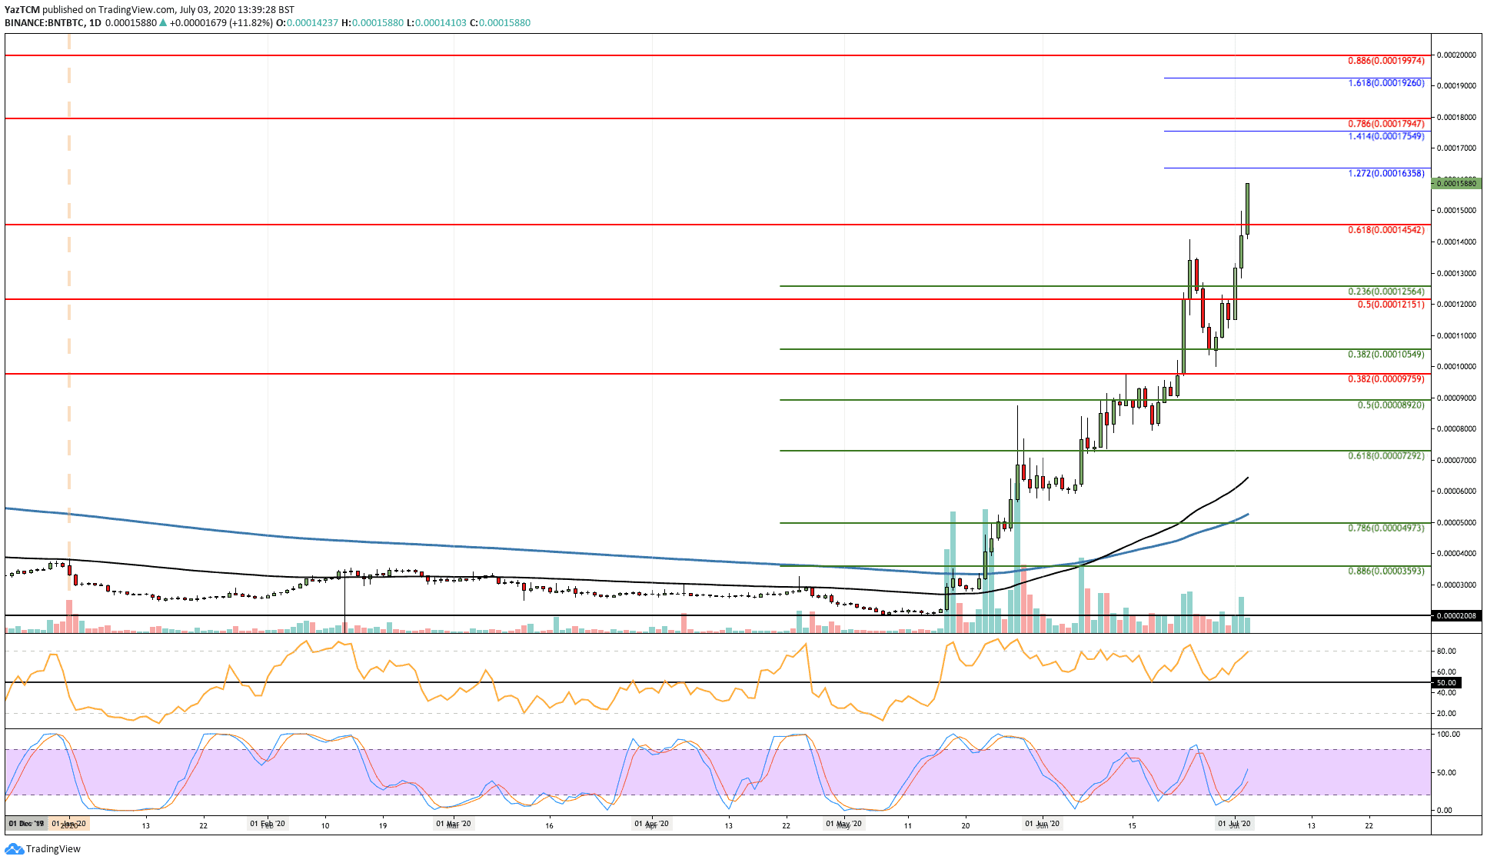
Task: Click the 1.618(0.00019260) extension label
Action: click(x=1386, y=83)
